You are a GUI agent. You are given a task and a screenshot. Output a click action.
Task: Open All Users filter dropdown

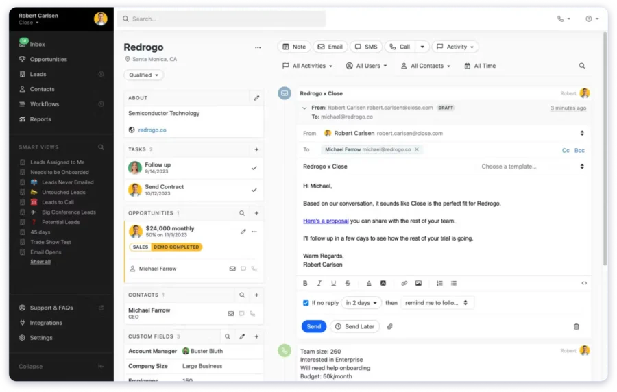[366, 66]
